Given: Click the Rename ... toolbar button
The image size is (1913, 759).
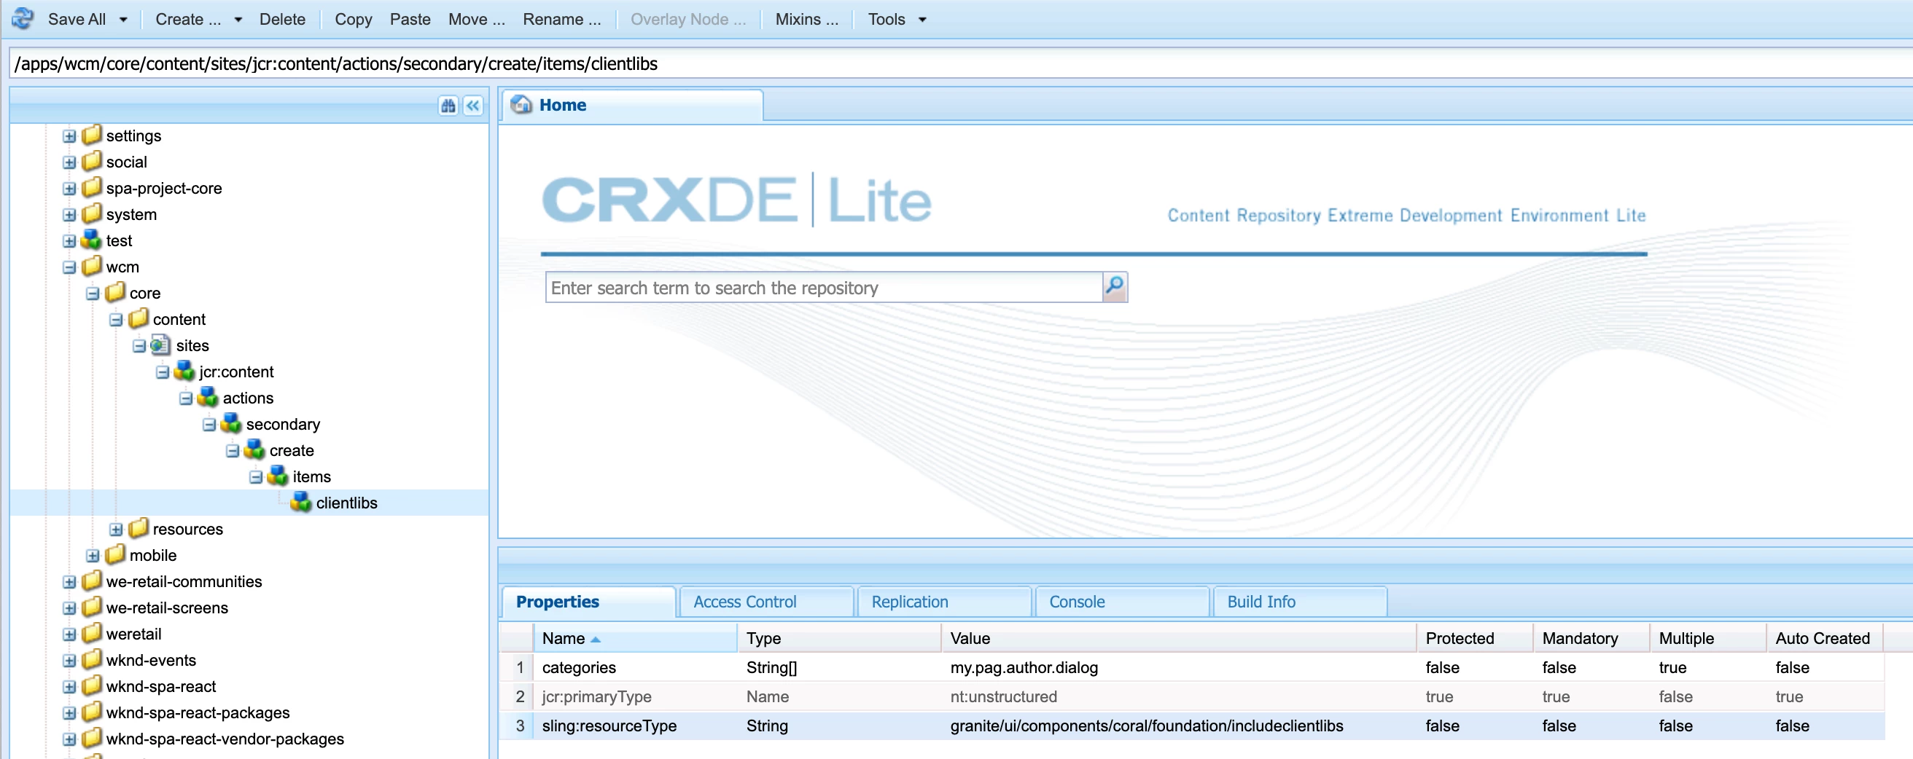Looking at the screenshot, I should (561, 19).
